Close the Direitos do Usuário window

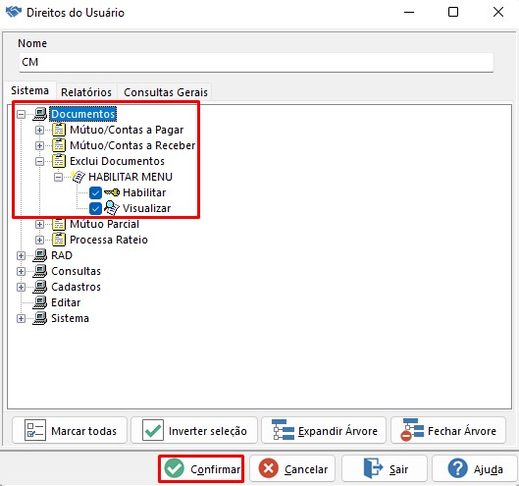tap(498, 12)
